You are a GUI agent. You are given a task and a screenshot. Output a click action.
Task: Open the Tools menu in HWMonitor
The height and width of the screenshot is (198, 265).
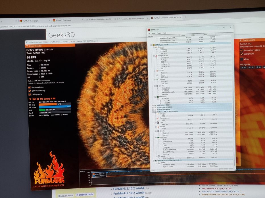coord(159,33)
